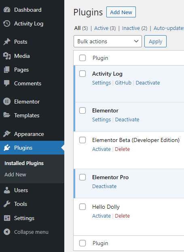Open Elementor menu in sidebar
Screen dimensions: 184x252
pyautogui.click(x=27, y=102)
